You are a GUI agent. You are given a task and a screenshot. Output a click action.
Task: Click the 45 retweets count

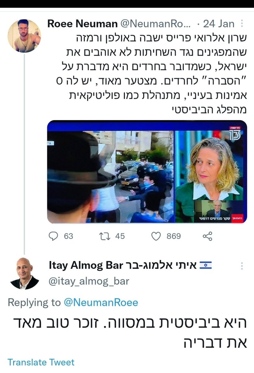pyautogui.click(x=120, y=236)
